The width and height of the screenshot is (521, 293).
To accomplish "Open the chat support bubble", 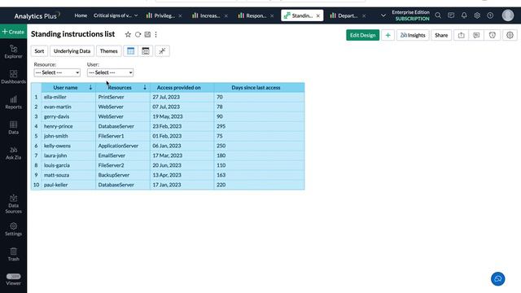I will pos(497,279).
